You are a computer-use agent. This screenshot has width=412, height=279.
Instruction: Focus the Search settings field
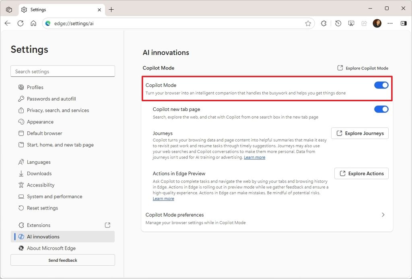coord(62,72)
